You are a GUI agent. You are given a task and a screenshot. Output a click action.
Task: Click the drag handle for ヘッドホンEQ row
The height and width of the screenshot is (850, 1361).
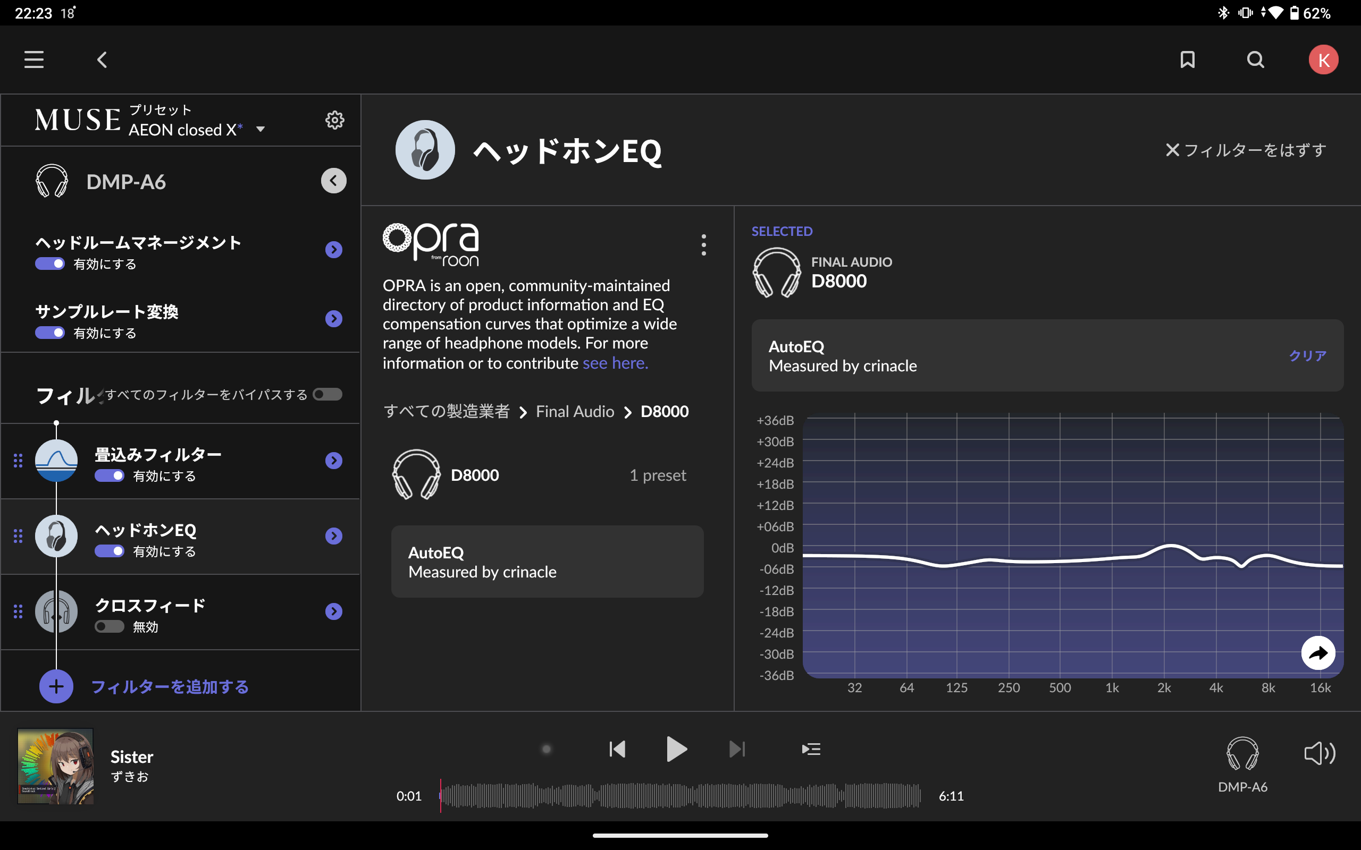pyautogui.click(x=18, y=535)
